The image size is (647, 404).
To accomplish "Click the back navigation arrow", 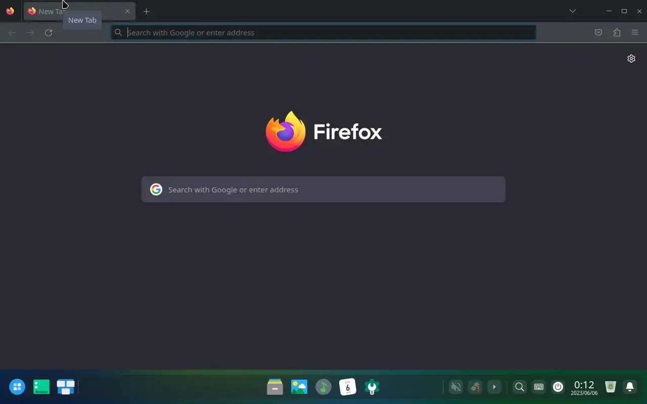I will coord(12,32).
